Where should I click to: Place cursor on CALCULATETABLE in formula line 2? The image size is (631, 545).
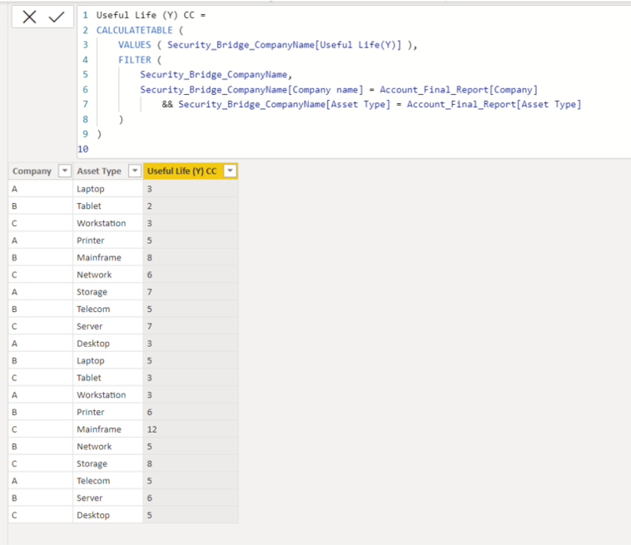pyautogui.click(x=134, y=30)
